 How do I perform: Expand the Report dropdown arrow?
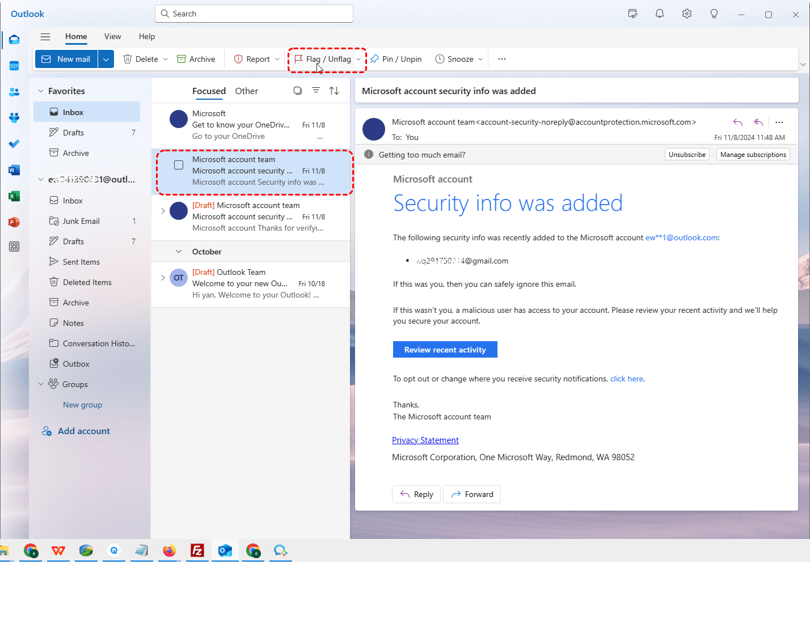point(277,59)
